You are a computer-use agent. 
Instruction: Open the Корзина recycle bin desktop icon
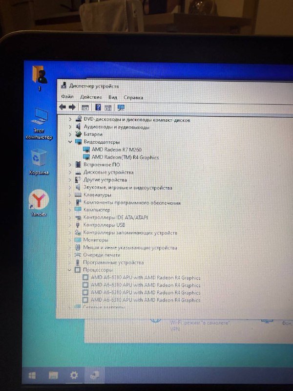(x=39, y=162)
